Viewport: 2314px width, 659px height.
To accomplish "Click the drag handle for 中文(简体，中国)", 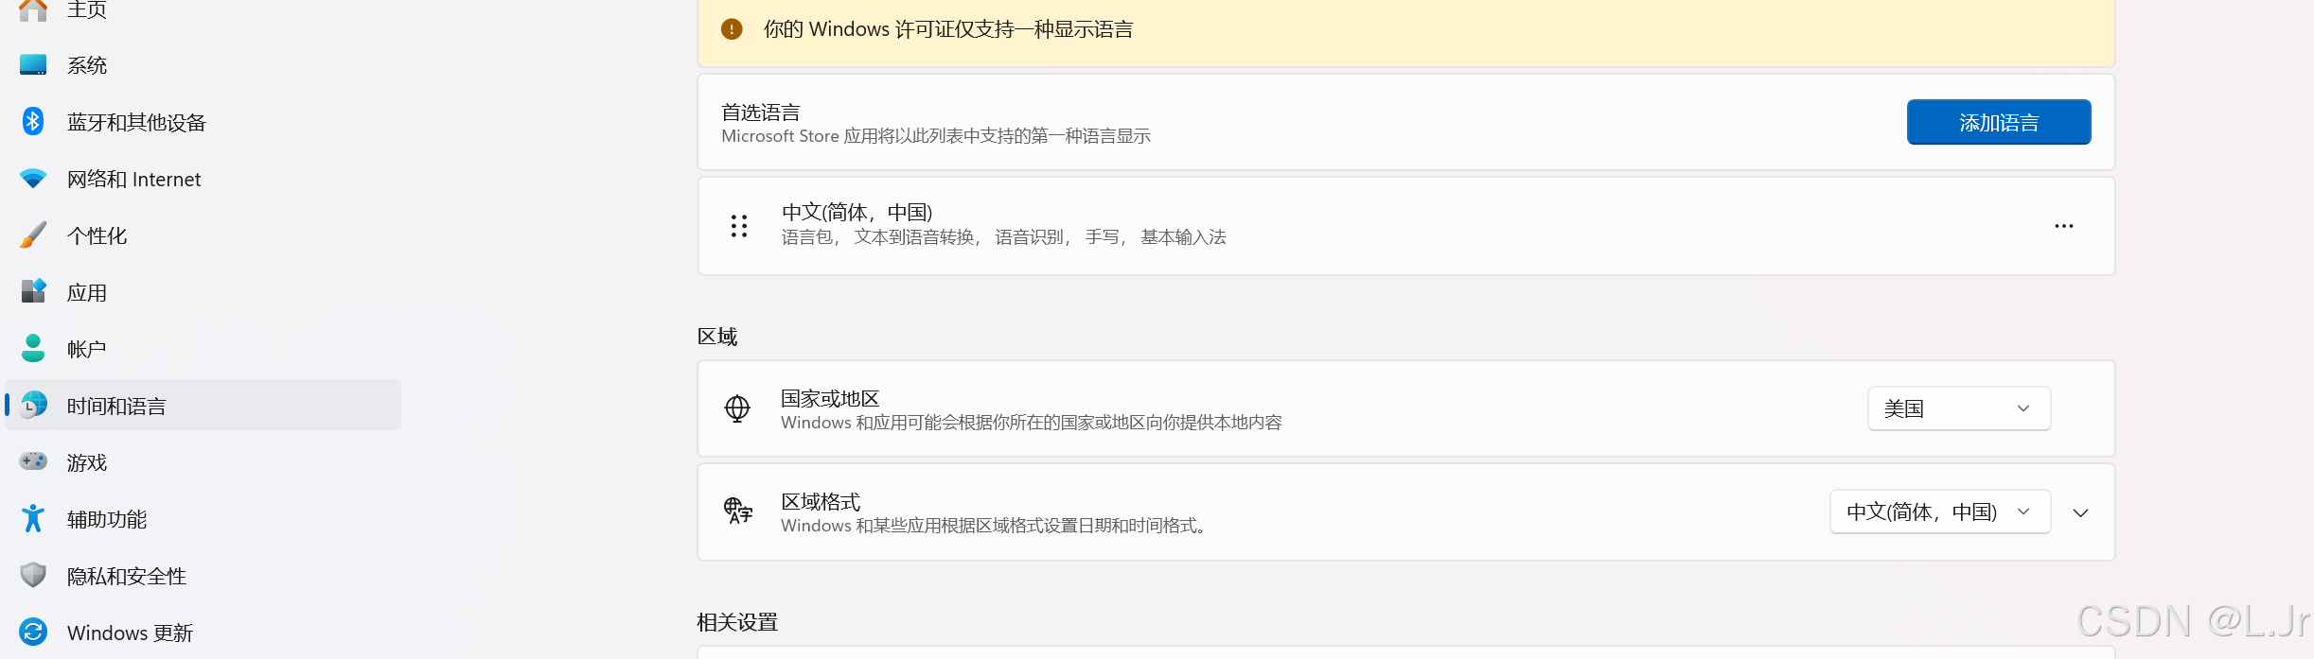I will (x=739, y=226).
